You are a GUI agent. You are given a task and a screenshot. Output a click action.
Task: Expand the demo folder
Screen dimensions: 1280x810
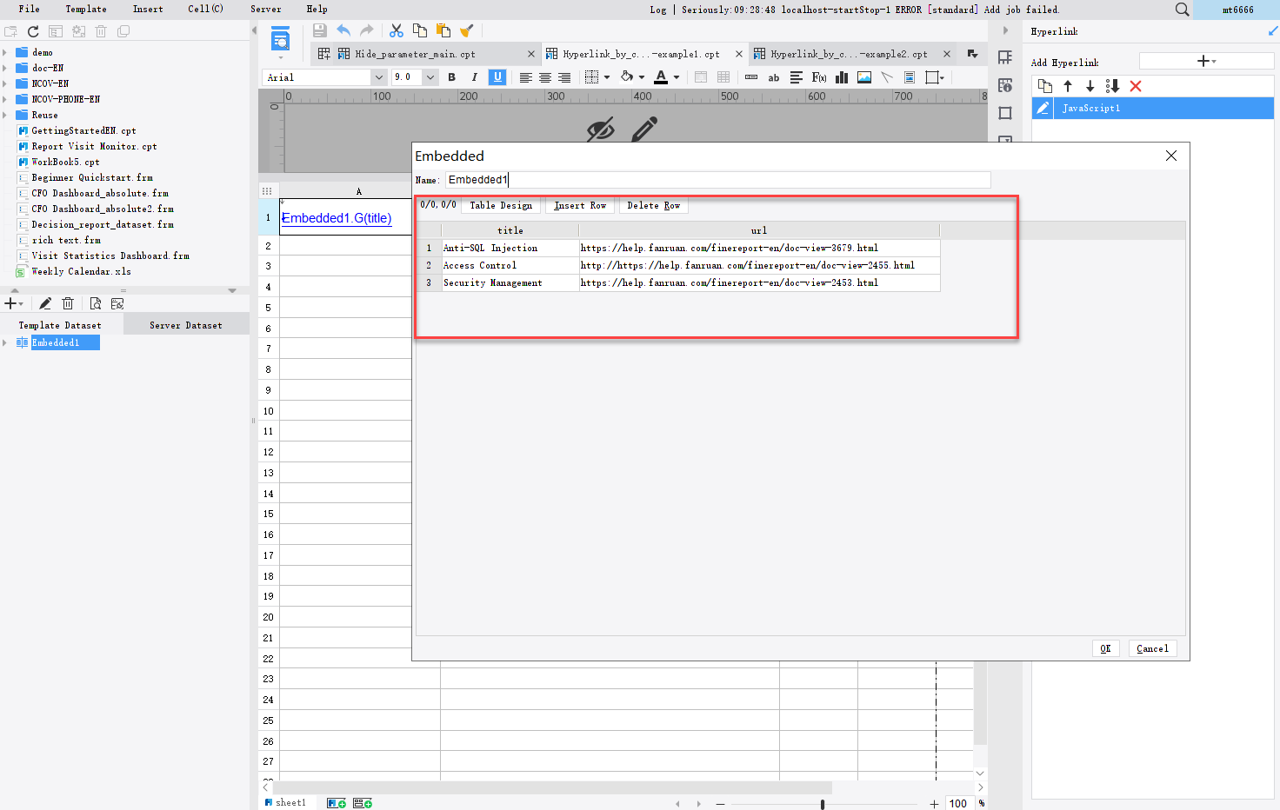click(x=5, y=52)
